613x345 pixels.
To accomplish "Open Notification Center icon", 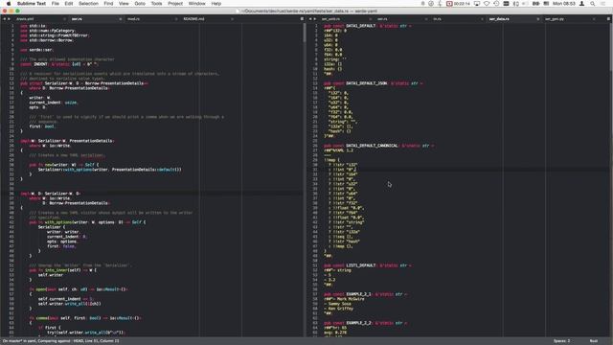I will click(603, 4).
